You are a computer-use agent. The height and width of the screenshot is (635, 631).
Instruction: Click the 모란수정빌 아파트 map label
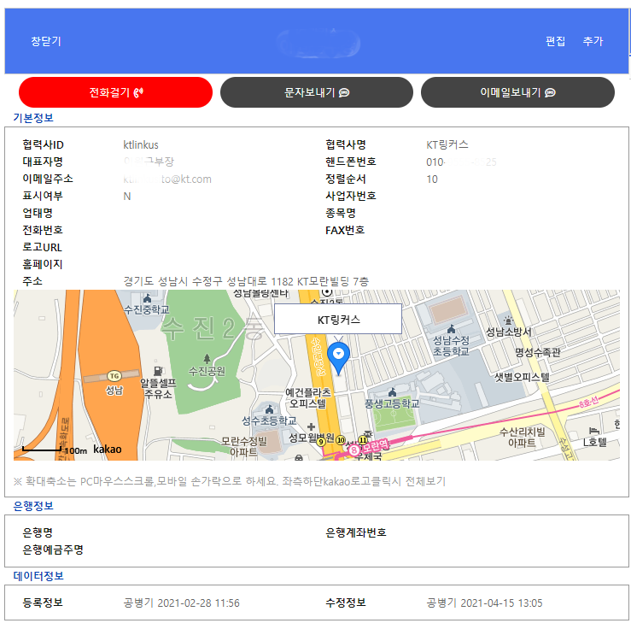click(x=244, y=446)
